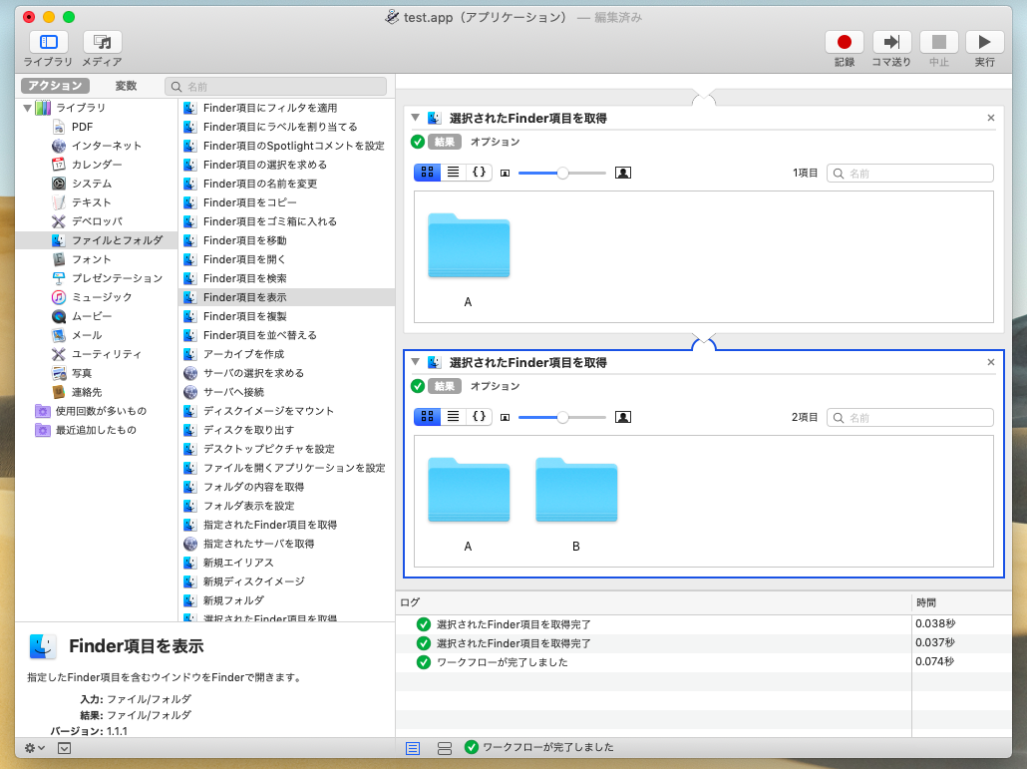This screenshot has width=1027, height=769.
Task: Click the Step (コマ送り) toolbar icon
Action: click(x=891, y=42)
